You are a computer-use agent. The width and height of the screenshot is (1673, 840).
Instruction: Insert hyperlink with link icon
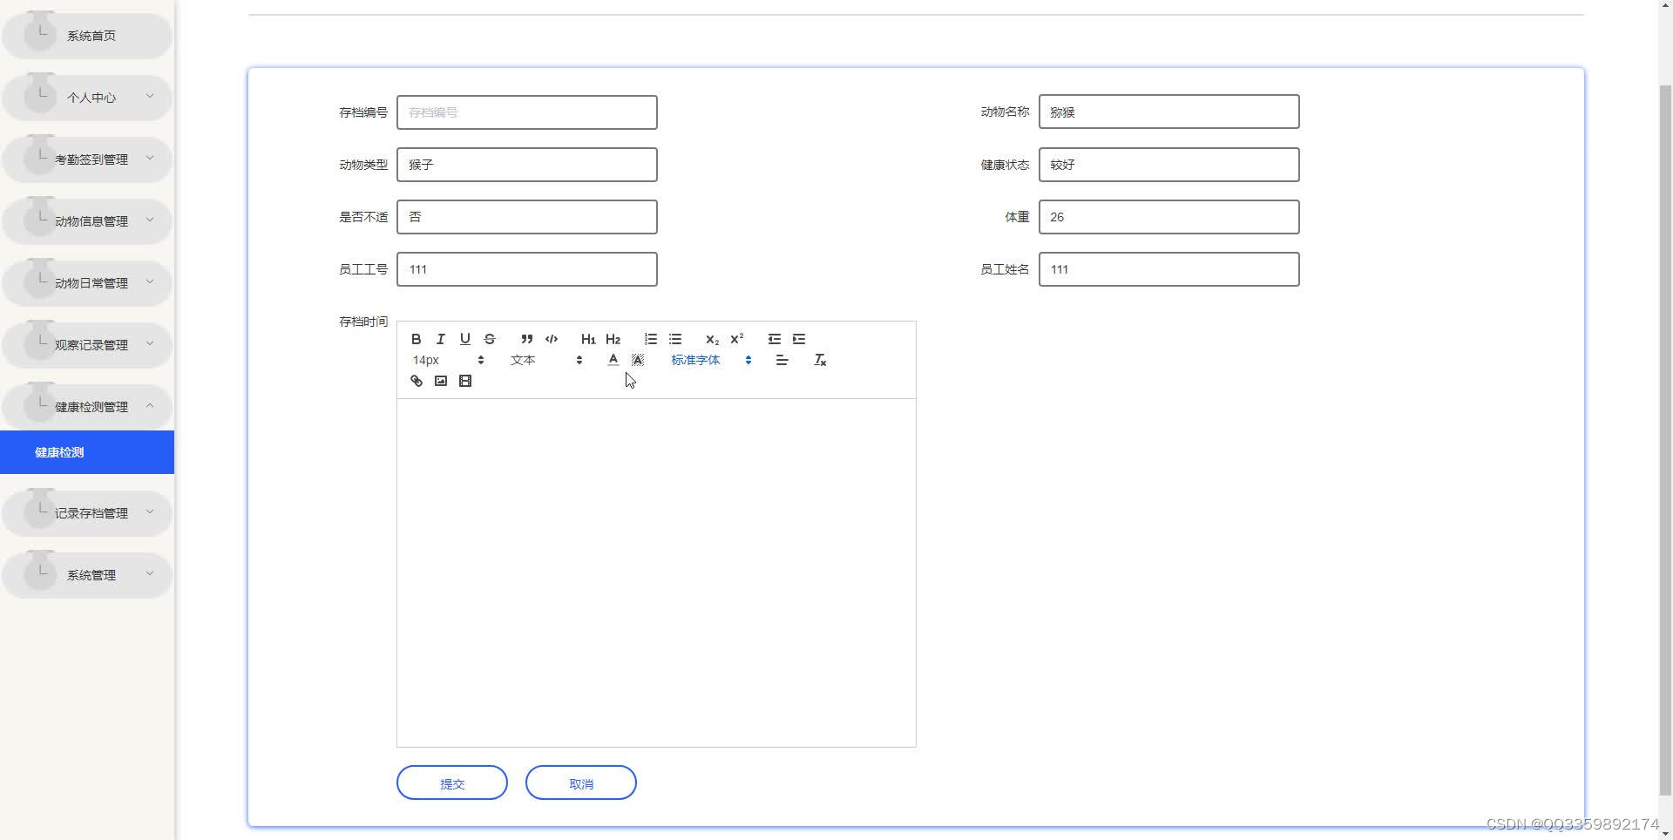tap(417, 381)
